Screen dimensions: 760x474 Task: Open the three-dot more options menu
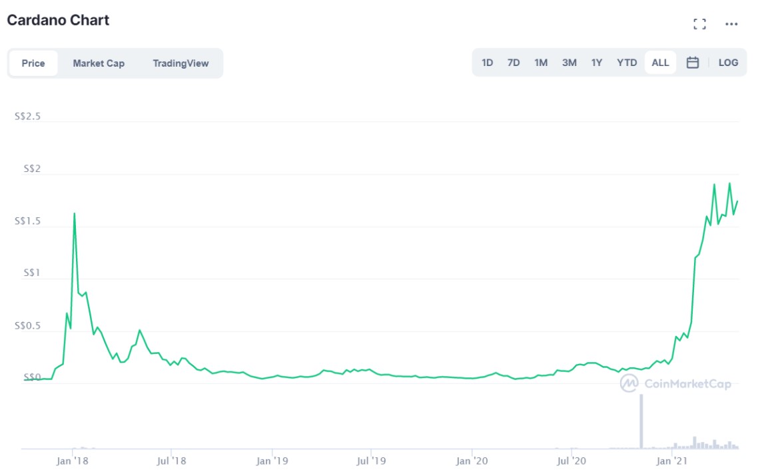pyautogui.click(x=731, y=24)
